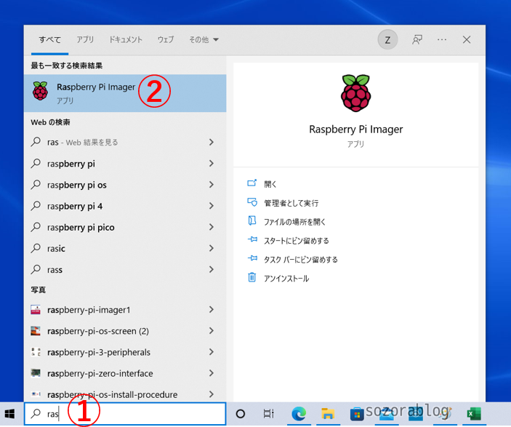Click the スタートにピン留めする pin icon

[x=252, y=240]
